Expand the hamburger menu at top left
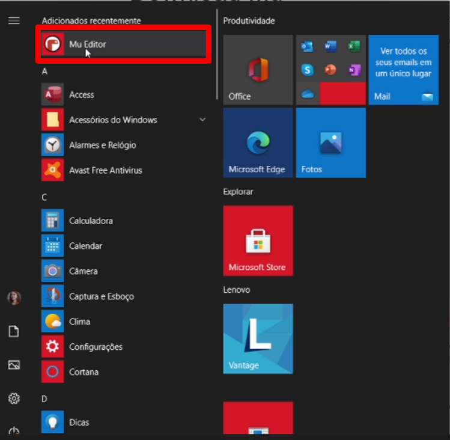Screen dimensions: 450x440 (14, 20)
